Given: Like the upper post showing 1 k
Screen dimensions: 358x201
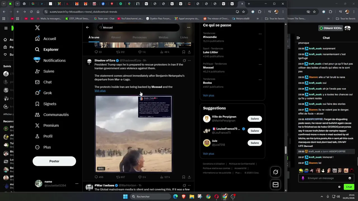Looking at the screenshot, I should pyautogui.click(x=142, y=52).
